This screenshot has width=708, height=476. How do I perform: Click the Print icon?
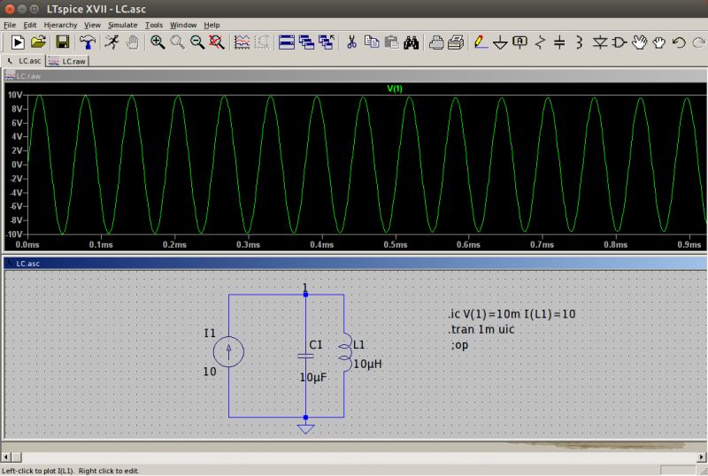[456, 42]
